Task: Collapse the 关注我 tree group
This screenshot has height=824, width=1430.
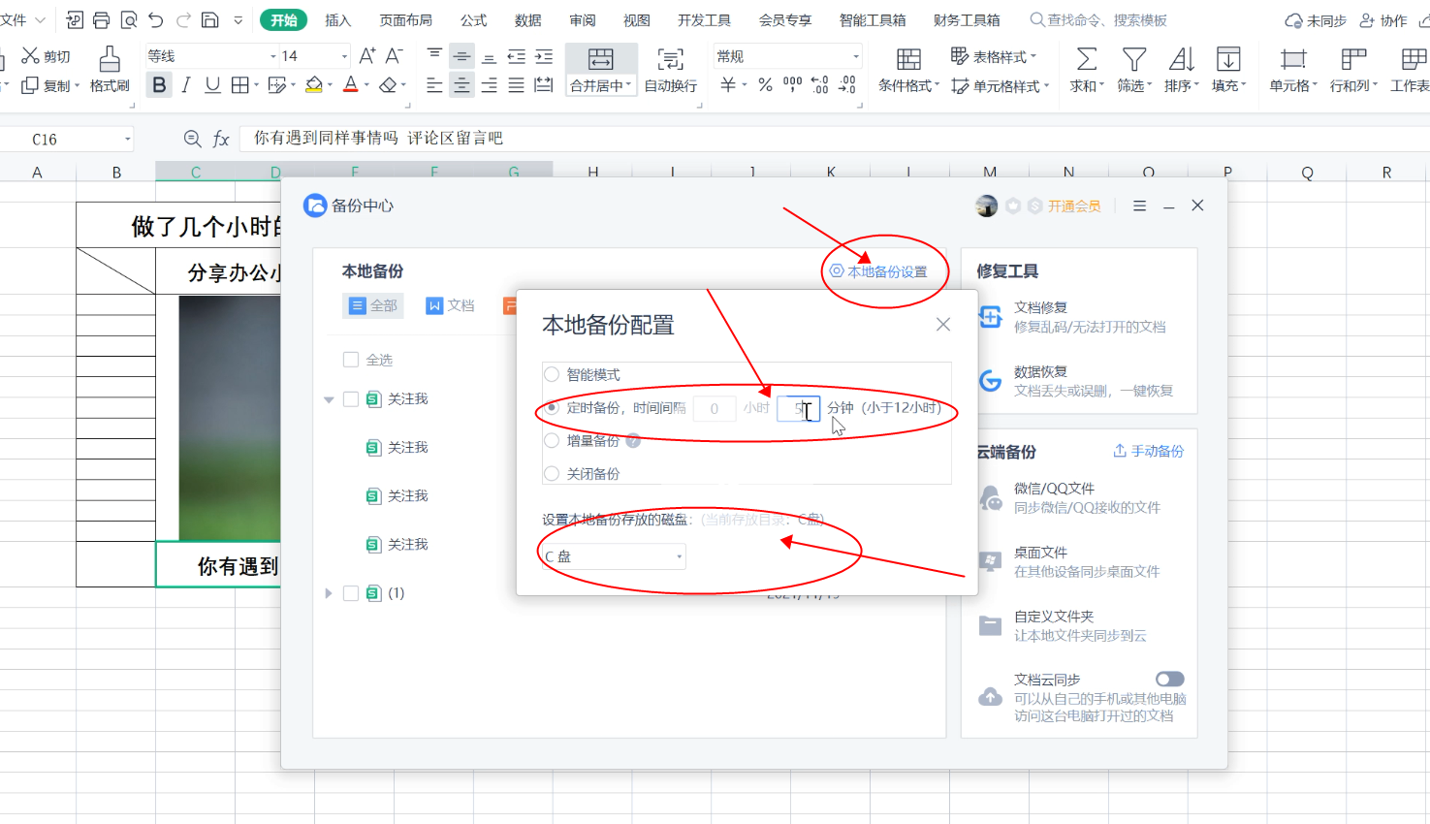Action: coord(329,399)
